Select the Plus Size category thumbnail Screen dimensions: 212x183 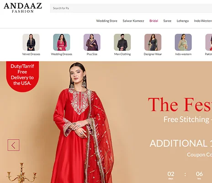(x=92, y=42)
